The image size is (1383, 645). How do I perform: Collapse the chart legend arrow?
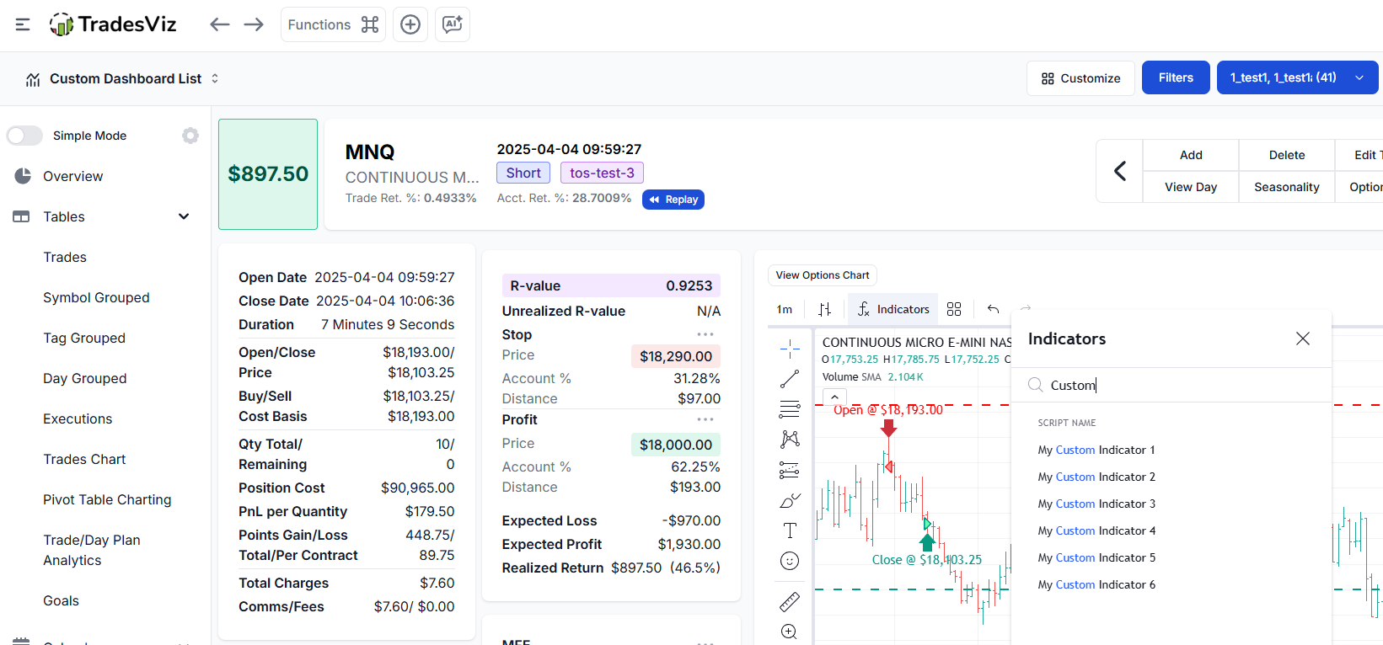click(x=834, y=397)
